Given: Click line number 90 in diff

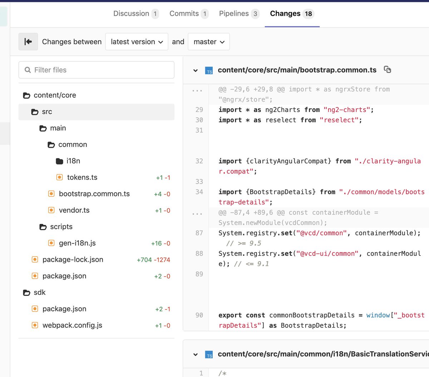Looking at the screenshot, I should click(199, 315).
